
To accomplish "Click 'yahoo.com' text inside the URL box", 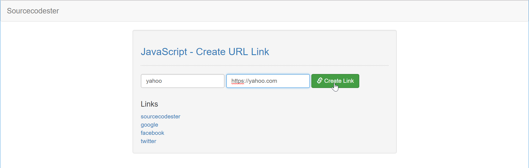I will [263, 81].
